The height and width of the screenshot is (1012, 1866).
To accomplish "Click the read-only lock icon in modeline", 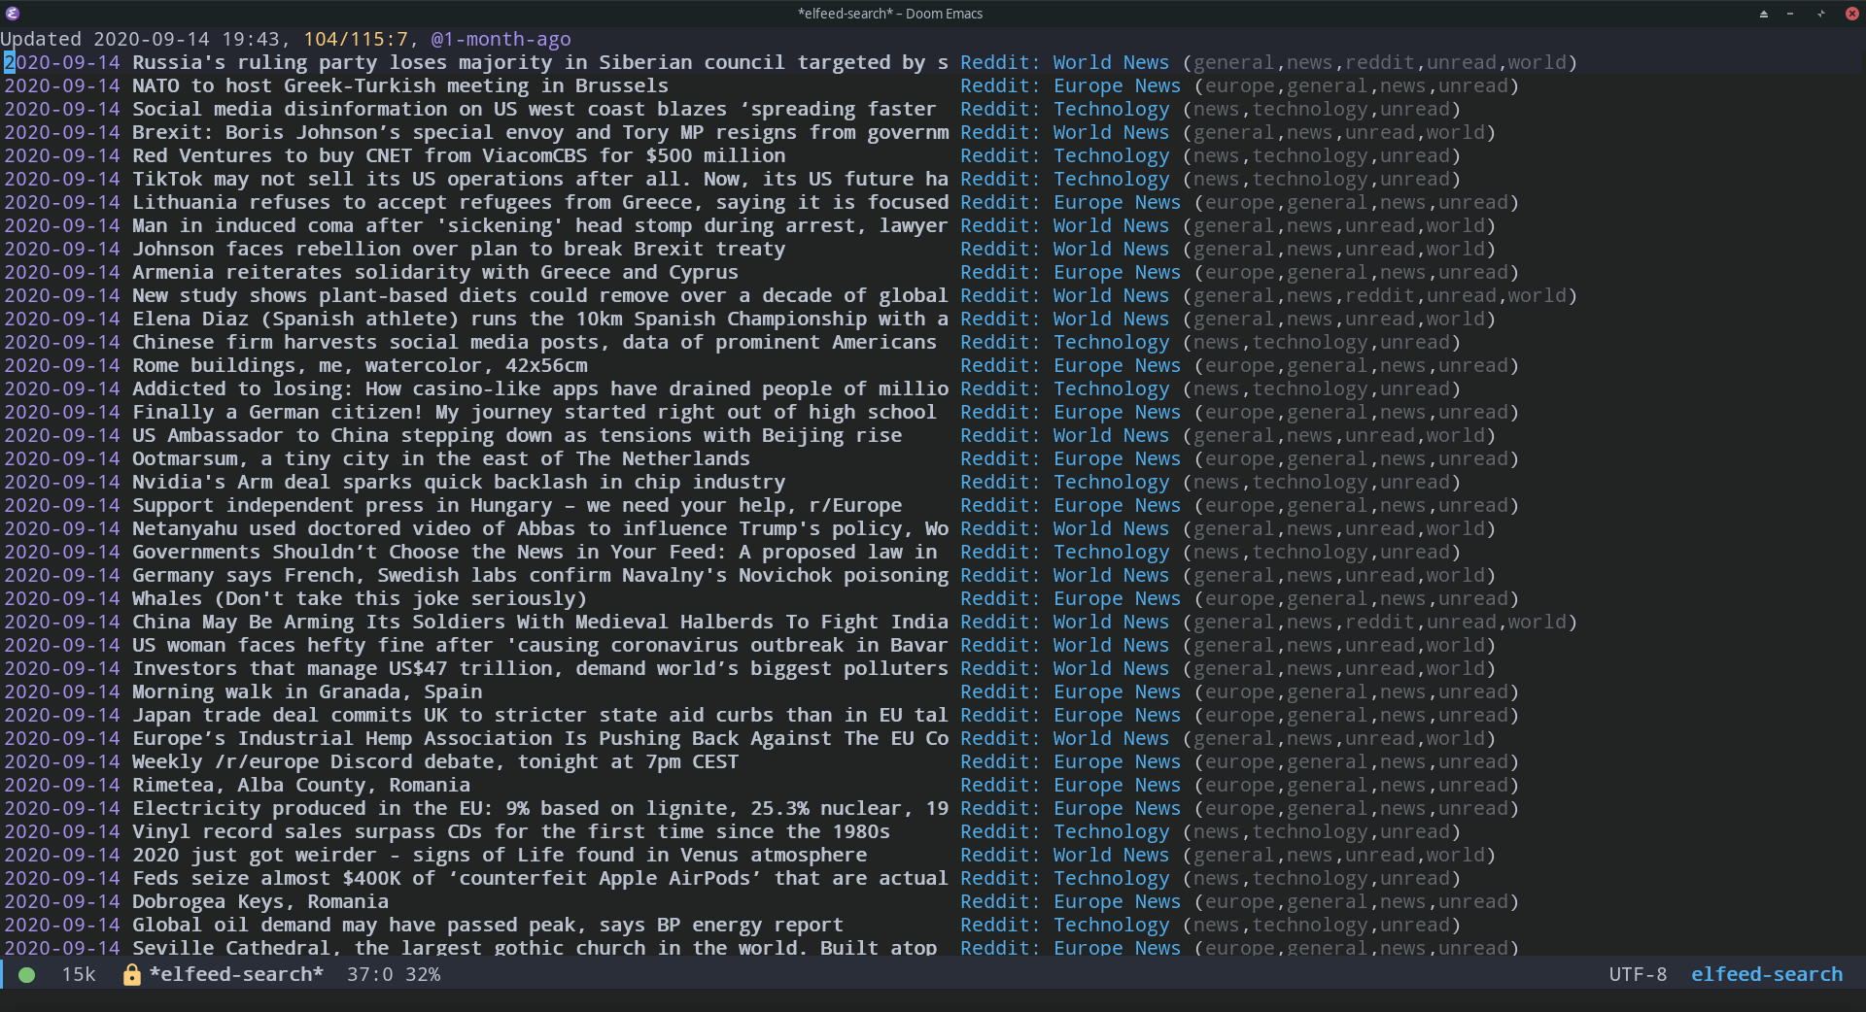I will 132,975.
